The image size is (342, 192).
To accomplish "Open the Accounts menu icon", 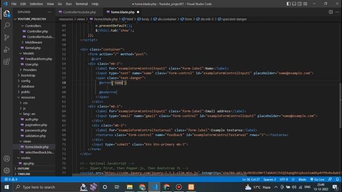I will [x=6, y=158].
